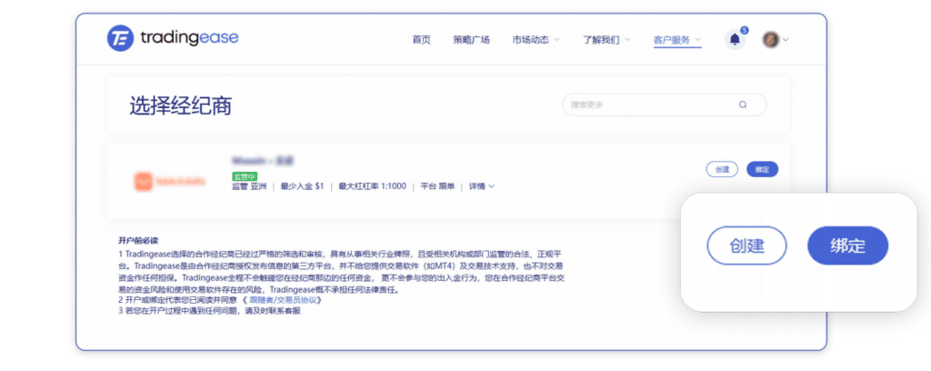Click the user avatar picture

[x=770, y=39]
